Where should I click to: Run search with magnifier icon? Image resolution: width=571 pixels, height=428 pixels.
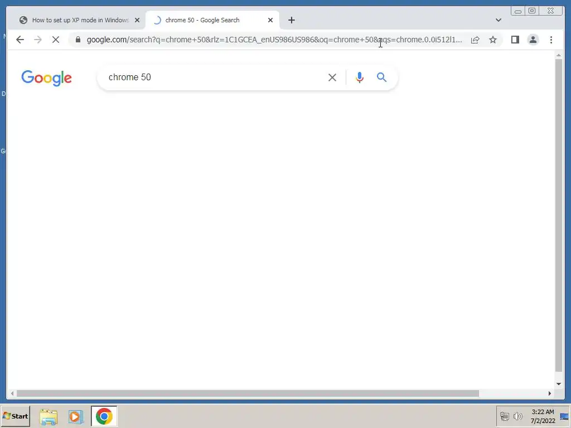coord(381,77)
